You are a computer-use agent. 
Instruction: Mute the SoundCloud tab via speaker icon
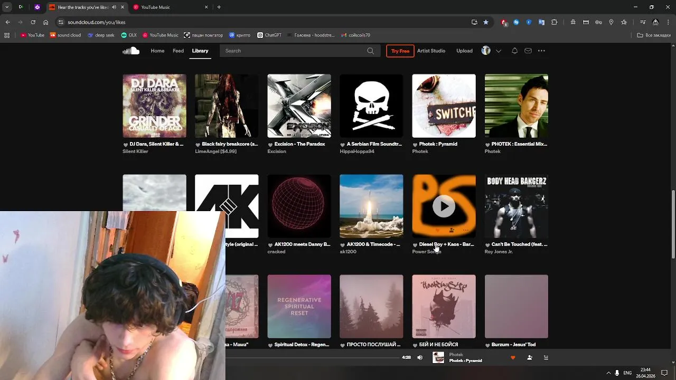(x=114, y=7)
